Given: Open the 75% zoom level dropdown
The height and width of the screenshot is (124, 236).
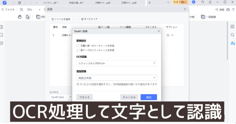Looking at the screenshot, I should click(31, 10).
